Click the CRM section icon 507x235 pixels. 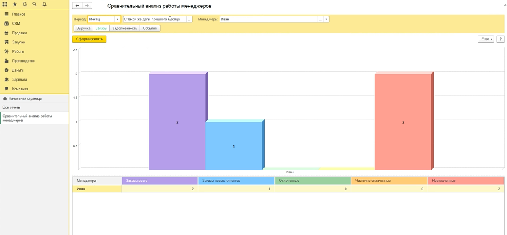pos(6,24)
